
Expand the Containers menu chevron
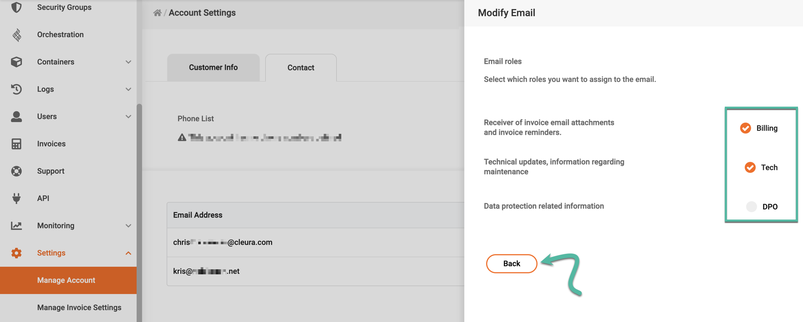coord(128,61)
